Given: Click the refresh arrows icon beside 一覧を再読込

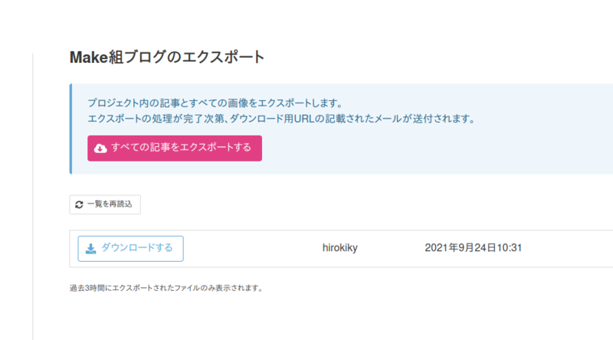Looking at the screenshot, I should pyautogui.click(x=79, y=204).
